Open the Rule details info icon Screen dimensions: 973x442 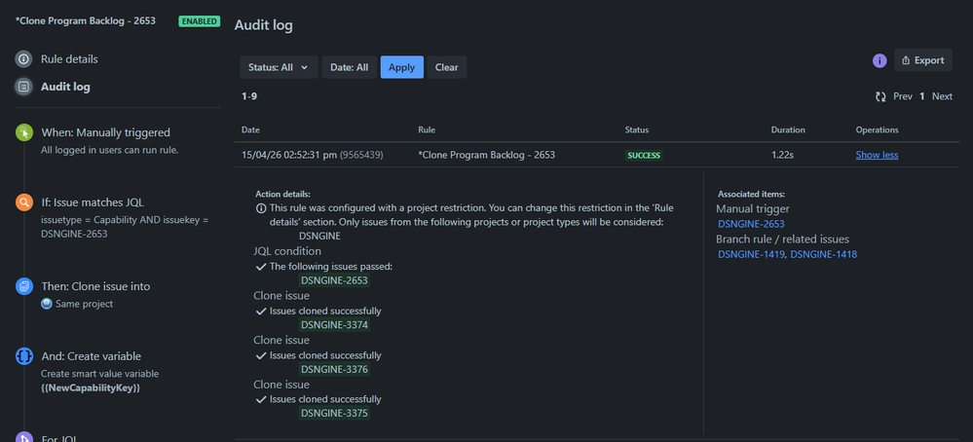pos(23,59)
